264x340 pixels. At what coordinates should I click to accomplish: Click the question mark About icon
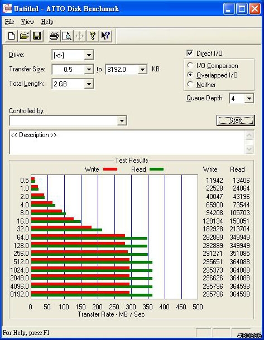tap(93, 36)
